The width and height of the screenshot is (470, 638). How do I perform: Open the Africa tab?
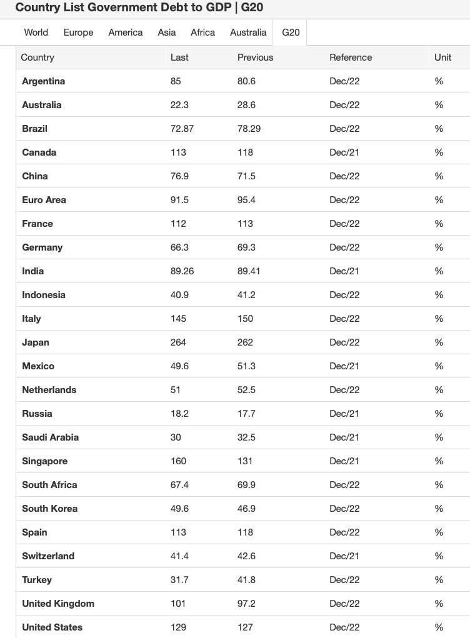click(x=202, y=32)
